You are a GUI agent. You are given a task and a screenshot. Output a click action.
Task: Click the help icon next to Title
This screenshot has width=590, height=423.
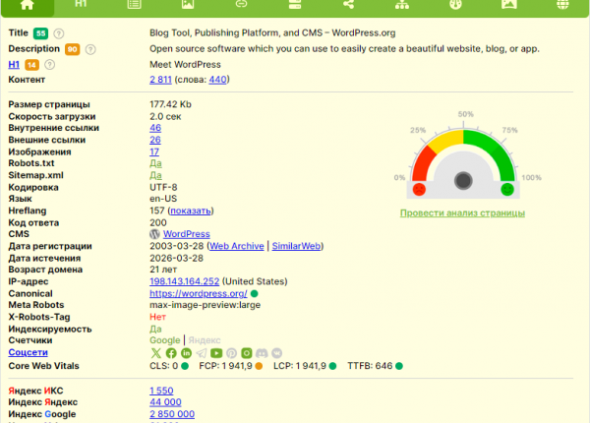pos(59,33)
